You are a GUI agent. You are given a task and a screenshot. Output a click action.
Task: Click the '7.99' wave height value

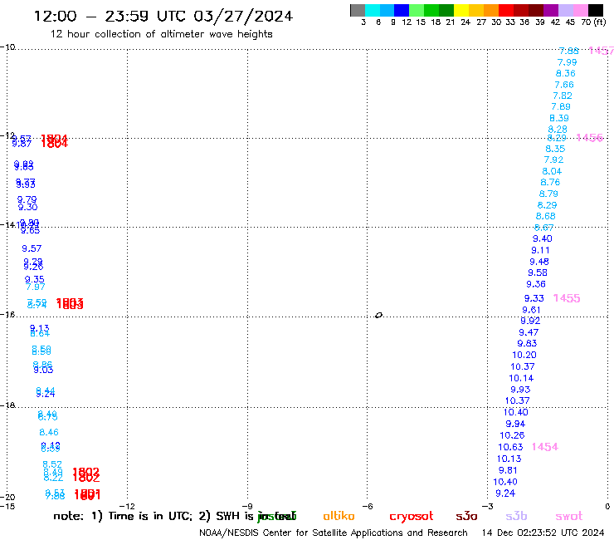click(x=567, y=62)
